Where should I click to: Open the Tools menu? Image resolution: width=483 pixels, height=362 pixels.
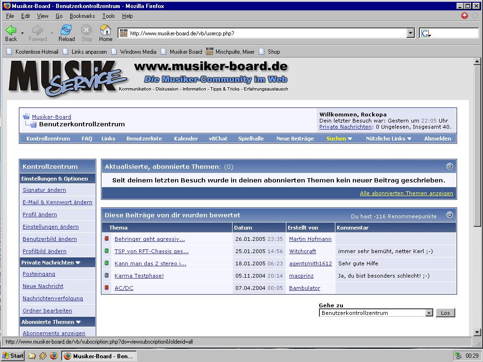[108, 16]
